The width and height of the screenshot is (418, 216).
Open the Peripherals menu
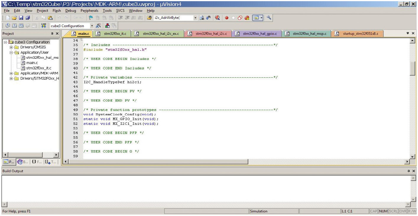coord(90,11)
